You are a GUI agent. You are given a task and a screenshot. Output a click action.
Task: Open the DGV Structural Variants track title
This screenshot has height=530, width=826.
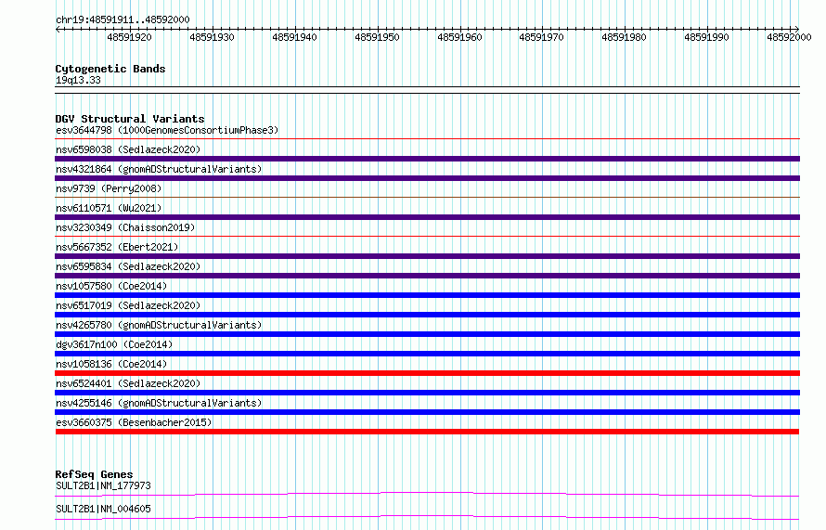click(130, 119)
